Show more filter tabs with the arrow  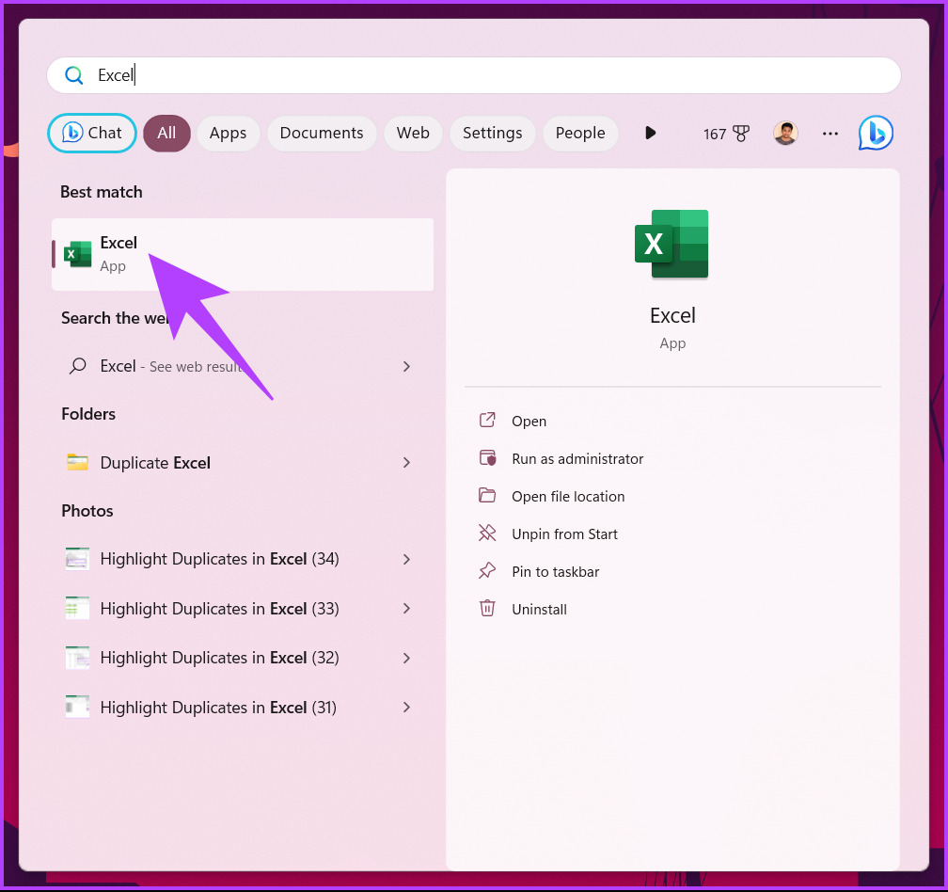point(651,133)
